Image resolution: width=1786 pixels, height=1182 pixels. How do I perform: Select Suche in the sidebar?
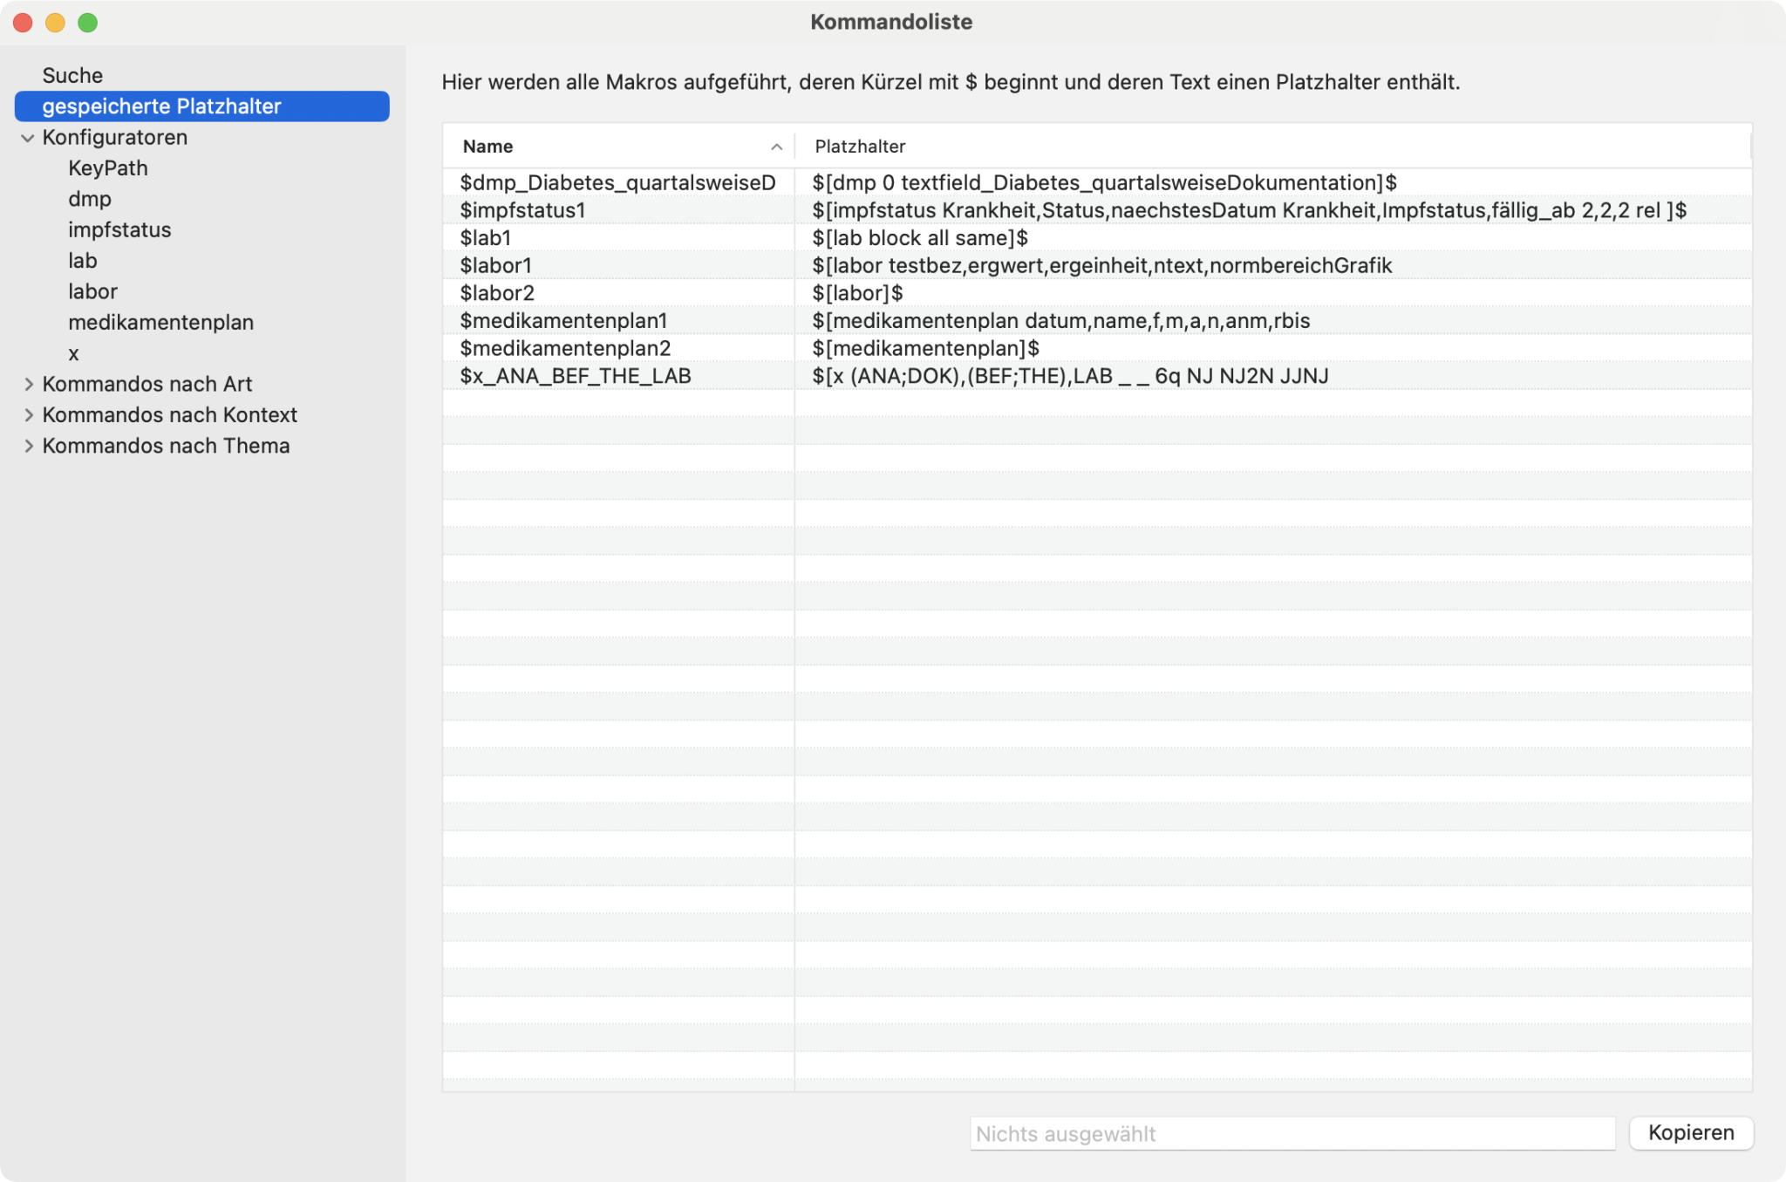(72, 75)
